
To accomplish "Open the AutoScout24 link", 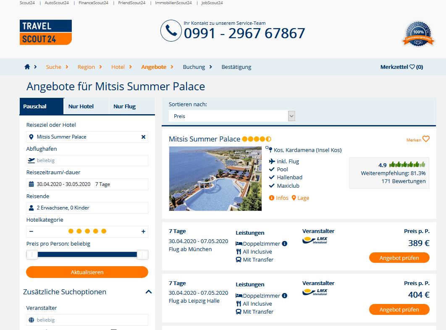I will [57, 3].
